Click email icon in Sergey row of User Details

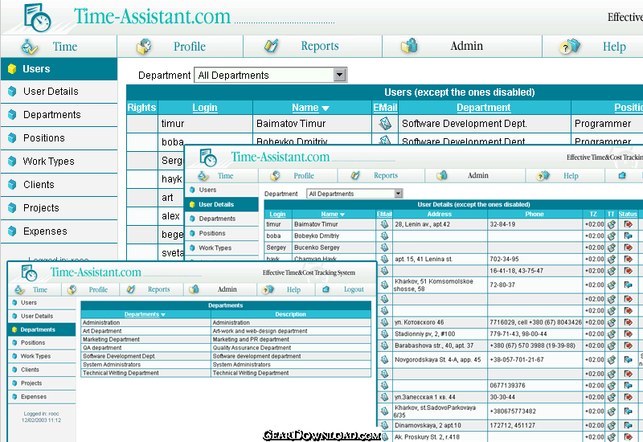(384, 248)
